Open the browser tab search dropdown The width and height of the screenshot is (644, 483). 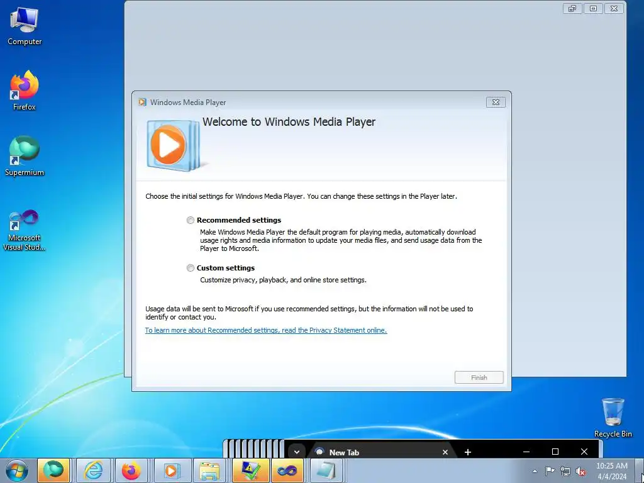coord(297,452)
